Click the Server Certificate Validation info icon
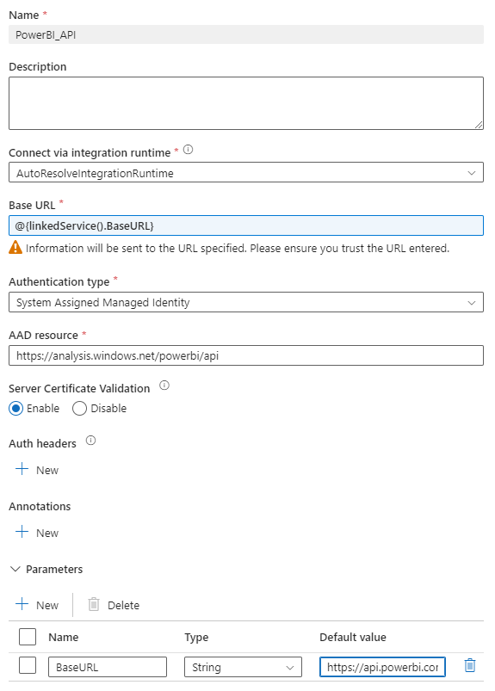Image resolution: width=495 pixels, height=691 pixels. click(164, 386)
